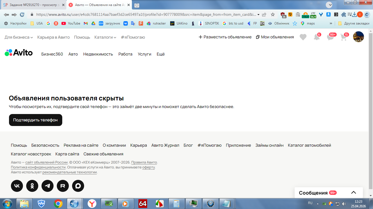This screenshot has height=209, width=373.
Task: Expand the Каталоги dropdown
Action: [x=105, y=37]
